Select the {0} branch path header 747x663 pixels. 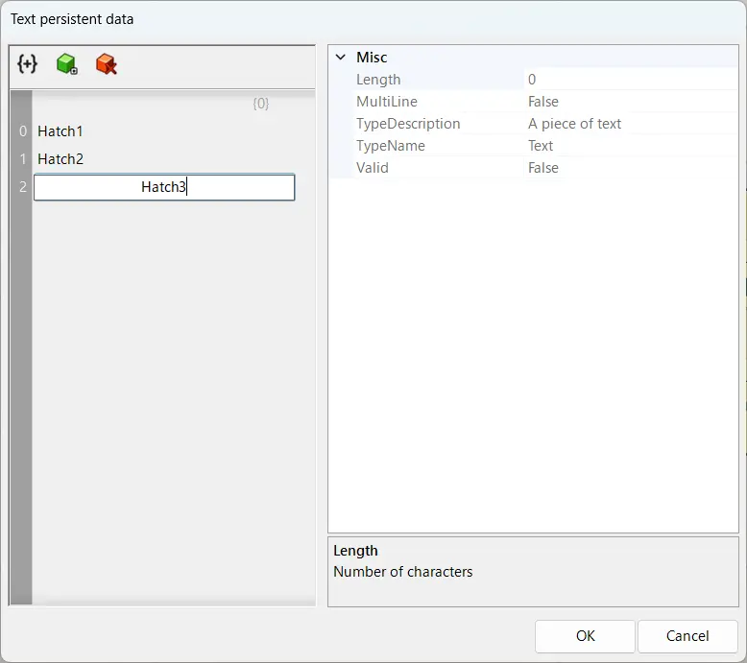260,104
